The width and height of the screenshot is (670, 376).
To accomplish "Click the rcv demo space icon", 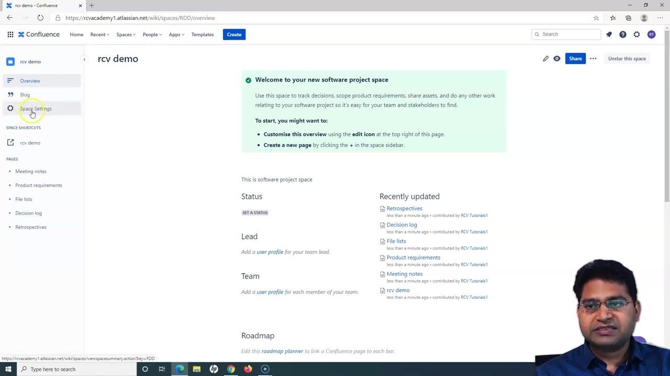I will [10, 62].
